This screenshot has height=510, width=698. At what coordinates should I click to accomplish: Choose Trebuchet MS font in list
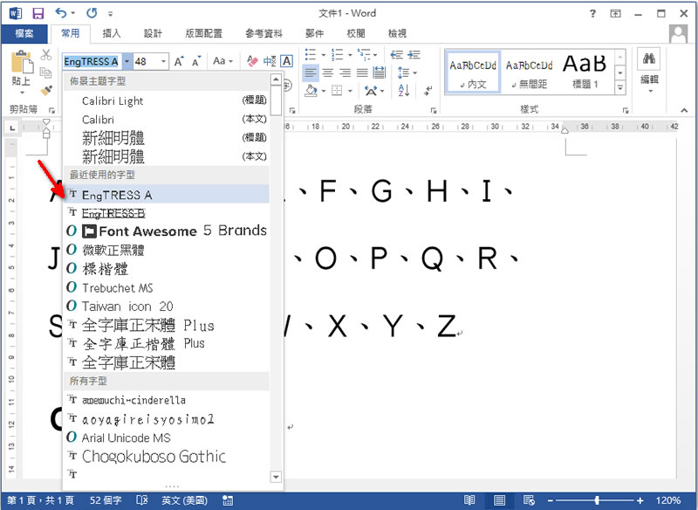(x=167, y=287)
